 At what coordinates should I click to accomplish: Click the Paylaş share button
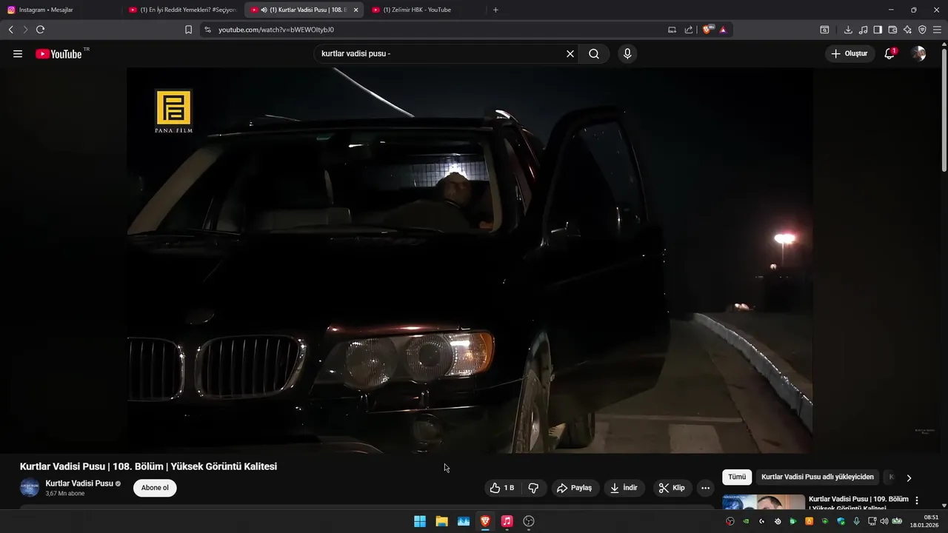575,488
